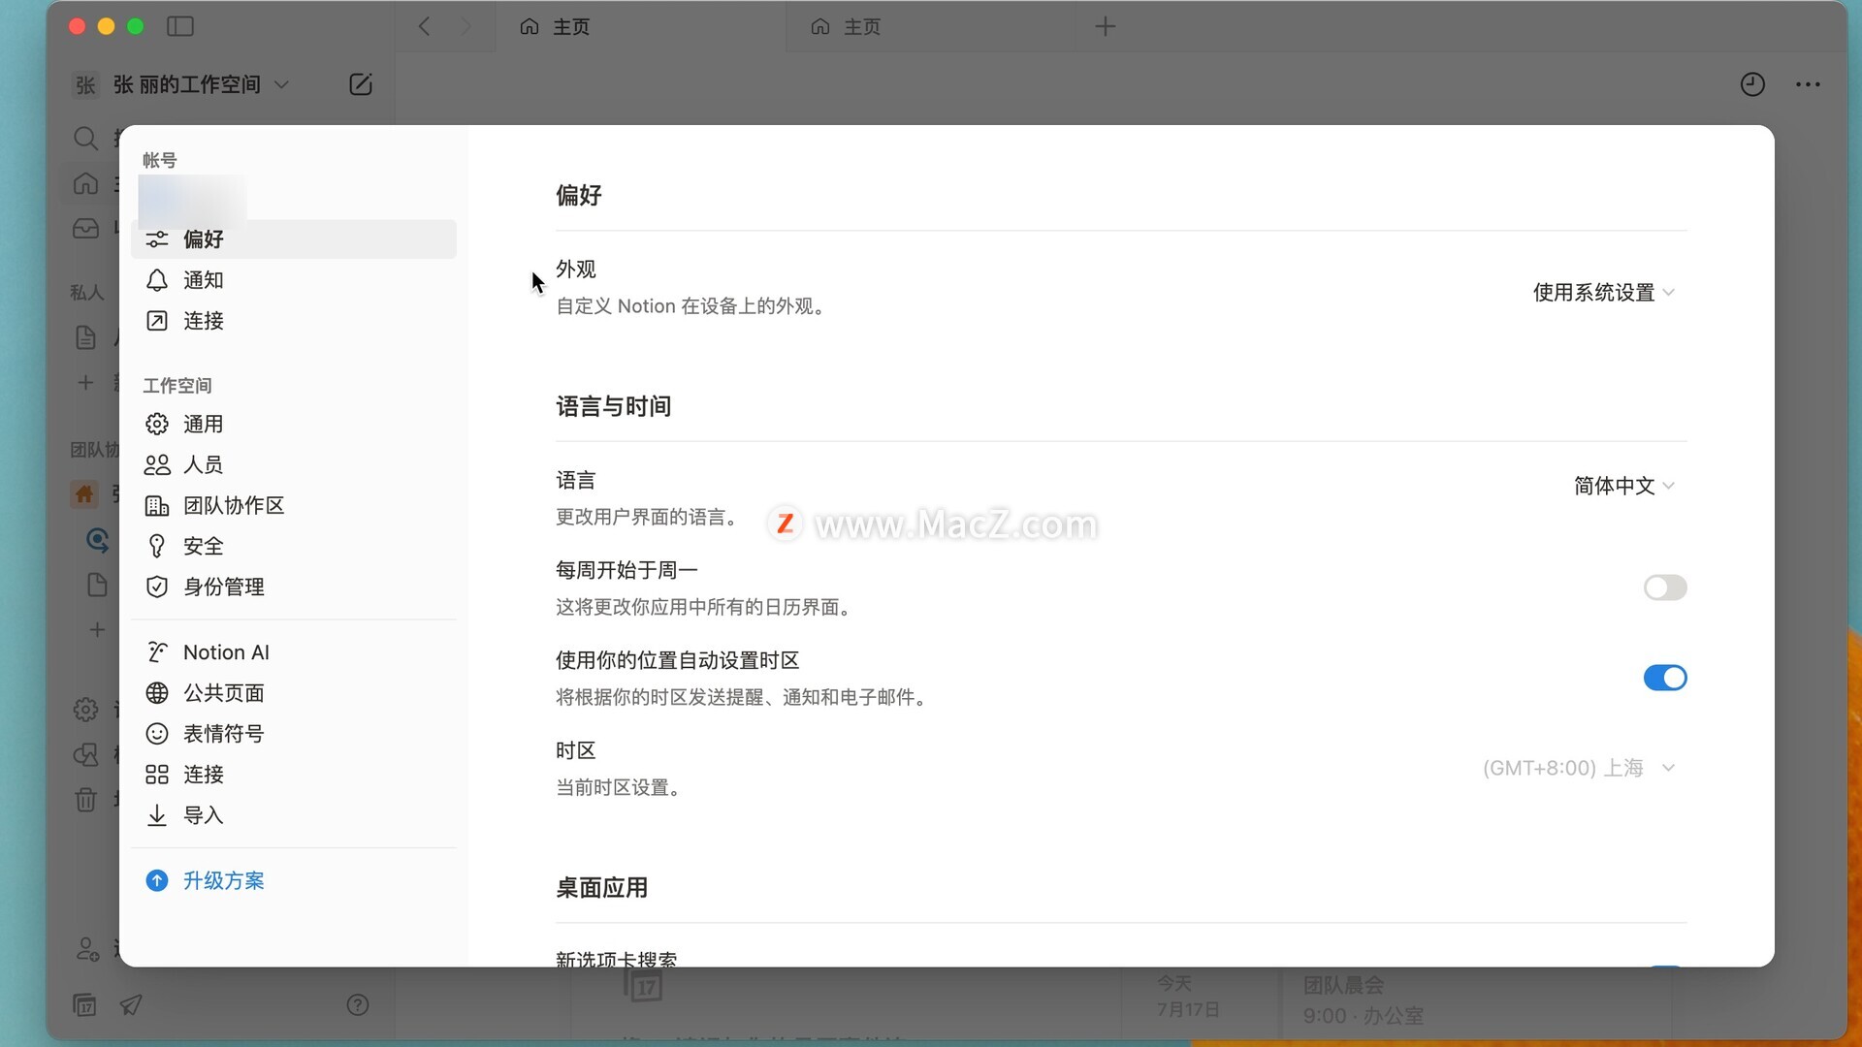The image size is (1862, 1047).
Task: Open the 简体中文 language dropdown
Action: pyautogui.click(x=1624, y=486)
